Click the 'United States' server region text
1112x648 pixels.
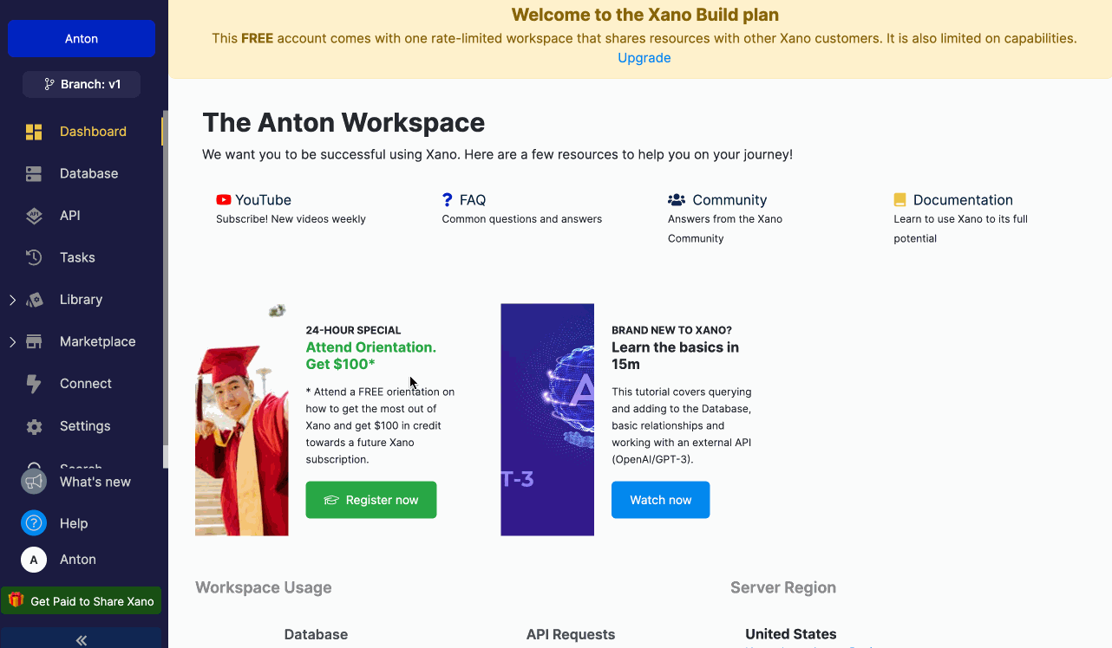click(x=791, y=634)
